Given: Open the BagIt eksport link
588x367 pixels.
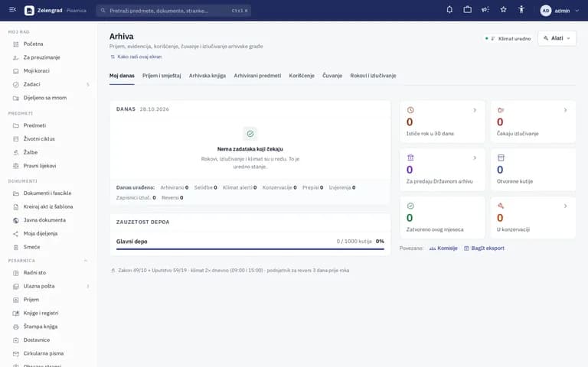Looking at the screenshot, I should (x=484, y=248).
